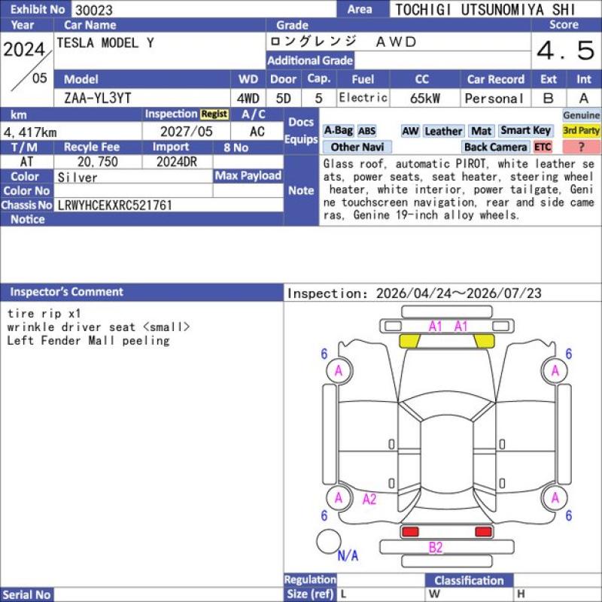Click the Smart Key equipment tag
602x602 pixels.
pos(525,131)
